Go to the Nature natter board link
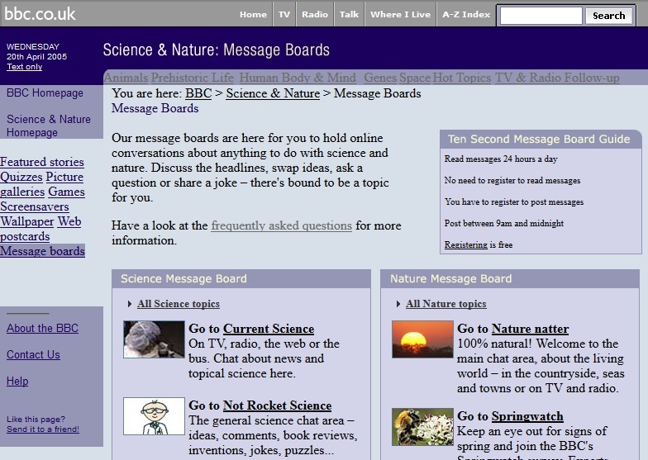Image resolution: width=648 pixels, height=460 pixels. (x=531, y=329)
